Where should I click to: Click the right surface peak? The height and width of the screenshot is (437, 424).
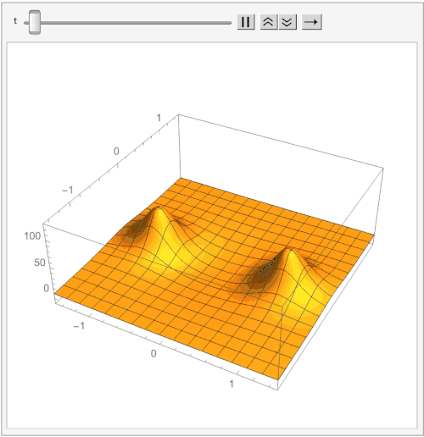pos(288,250)
